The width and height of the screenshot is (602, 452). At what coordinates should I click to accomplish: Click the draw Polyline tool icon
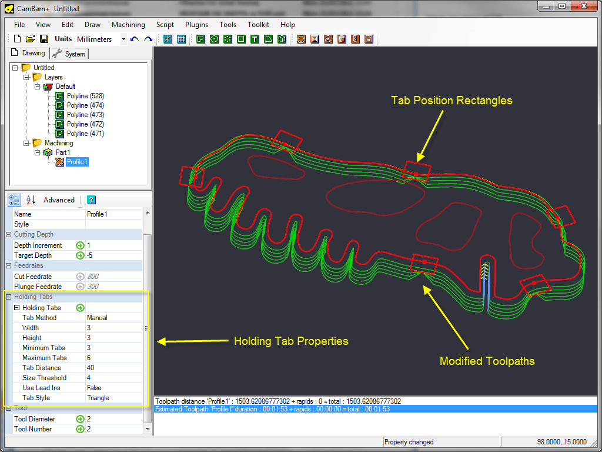200,39
